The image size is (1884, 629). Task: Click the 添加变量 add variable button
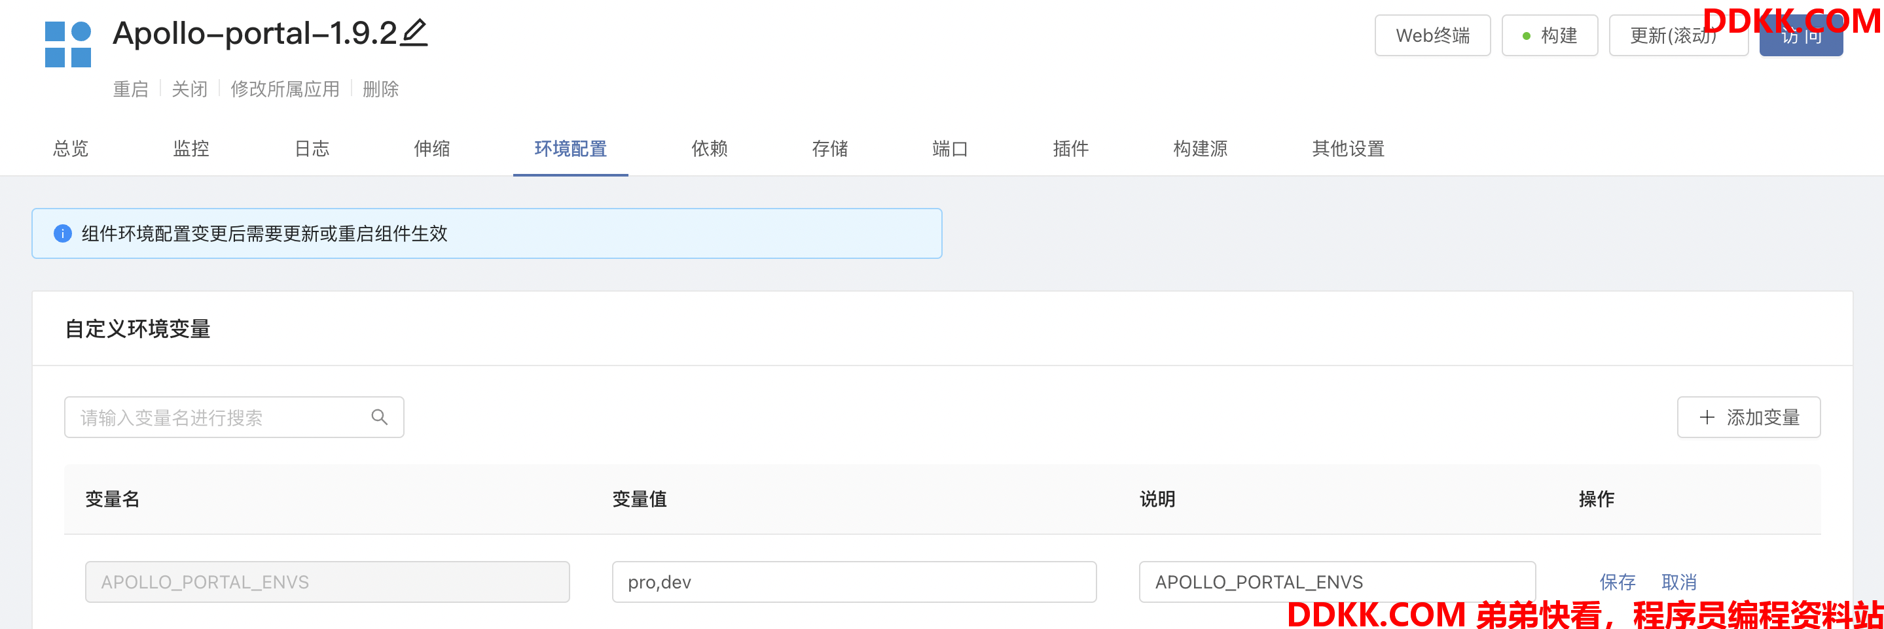pos(1748,417)
